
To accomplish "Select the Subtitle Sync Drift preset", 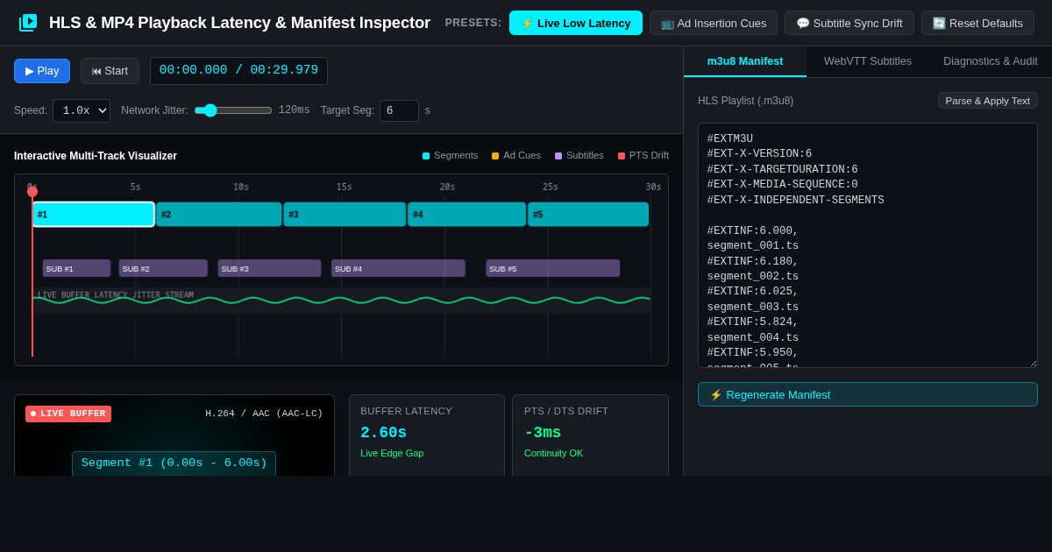I will (x=849, y=23).
